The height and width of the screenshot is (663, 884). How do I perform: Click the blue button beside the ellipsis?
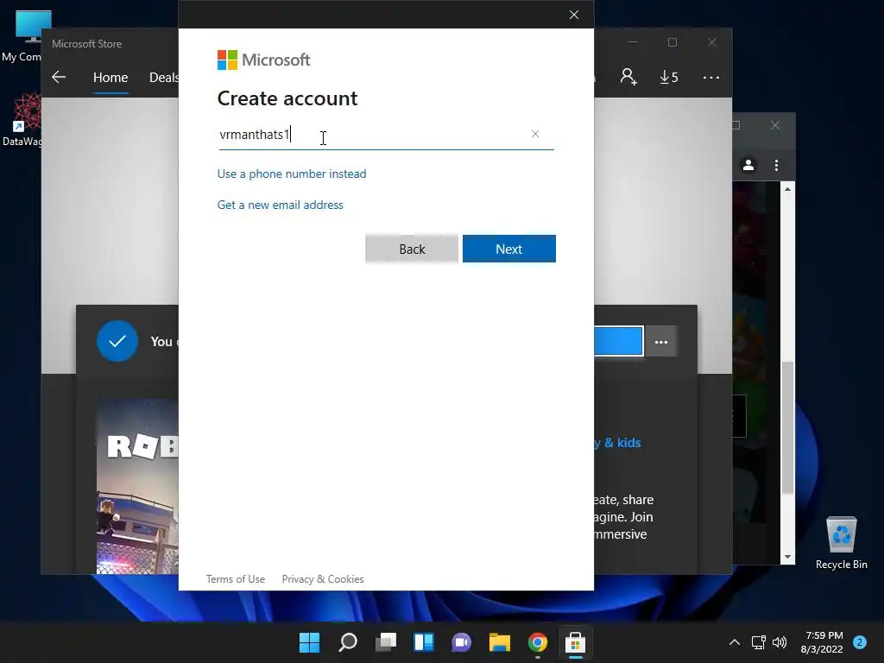(x=618, y=341)
